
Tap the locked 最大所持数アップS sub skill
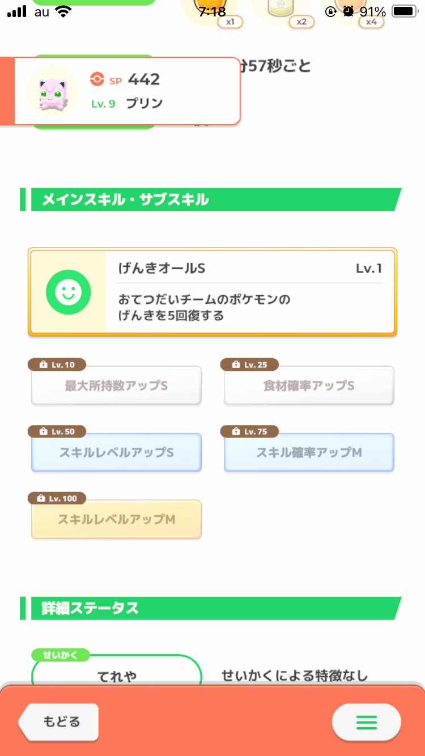pos(116,386)
